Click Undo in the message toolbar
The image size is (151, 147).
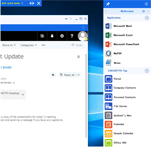pos(77,45)
